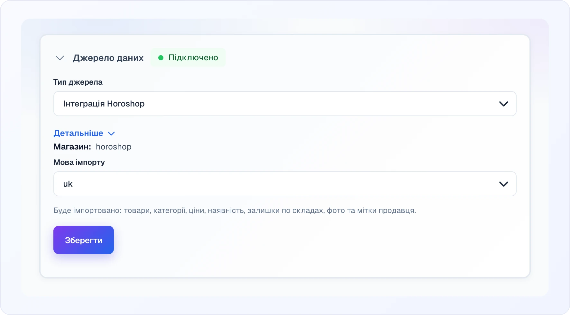Click the Зберегти button
The width and height of the screenshot is (570, 315).
coord(84,240)
